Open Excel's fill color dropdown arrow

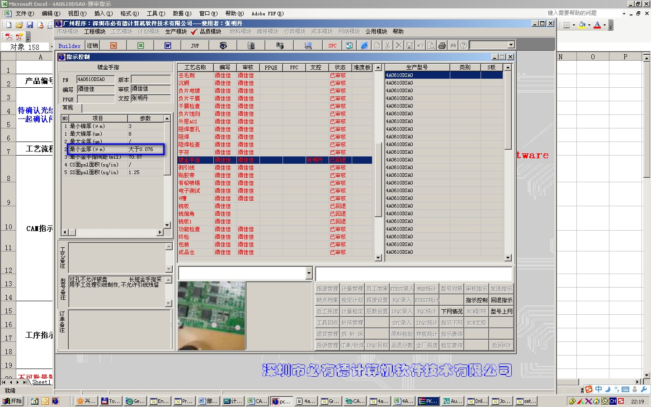point(589,25)
